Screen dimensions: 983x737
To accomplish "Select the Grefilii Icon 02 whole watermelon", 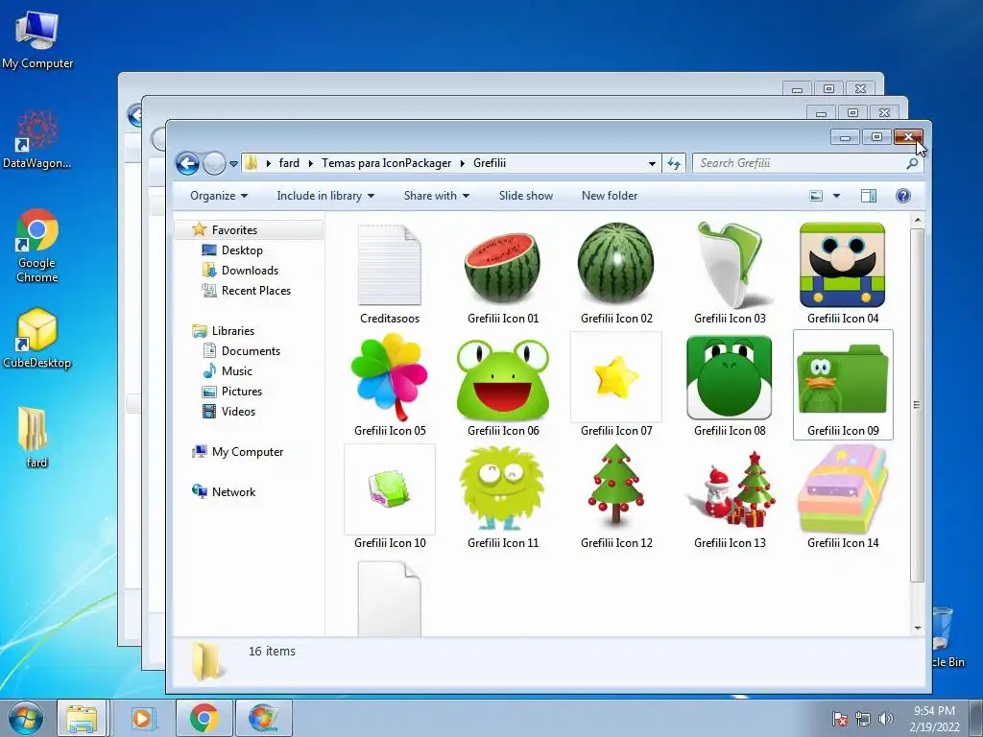I will click(616, 273).
